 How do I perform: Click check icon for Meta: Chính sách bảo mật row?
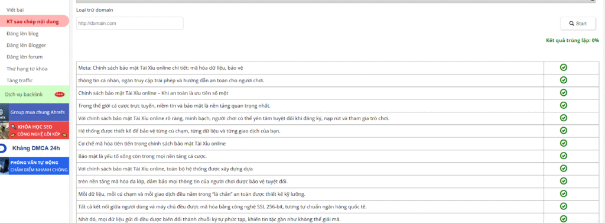click(563, 67)
